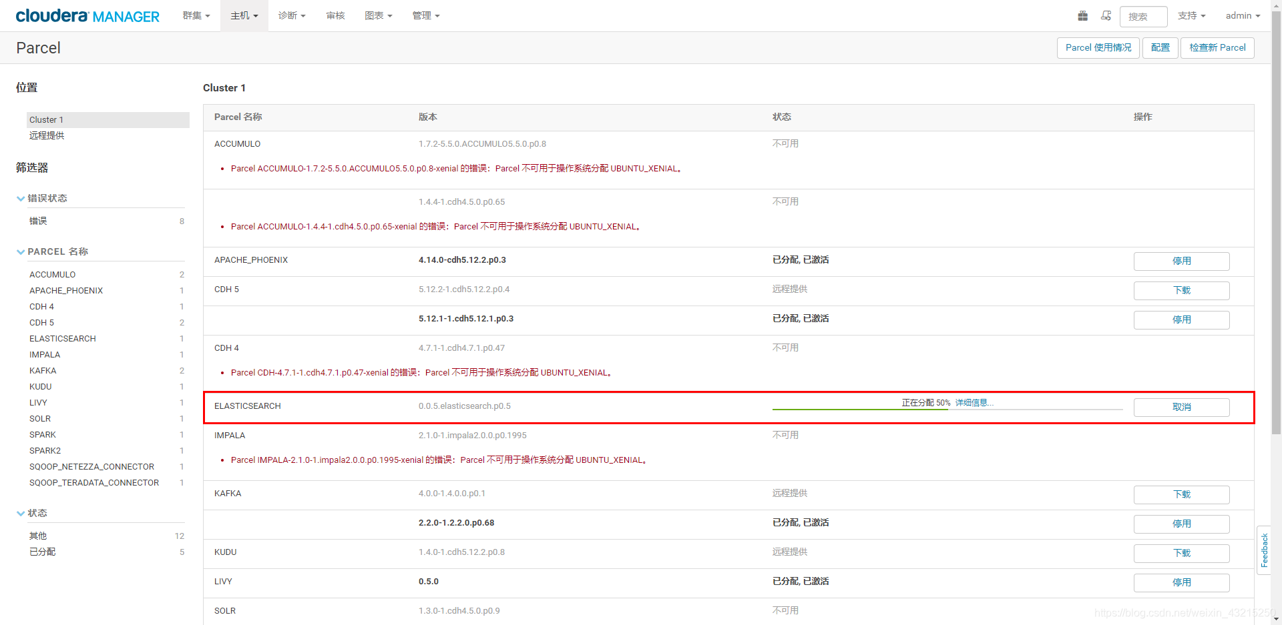Deactivate APACHE_PHOENIX parcel with 停用

pyautogui.click(x=1181, y=261)
